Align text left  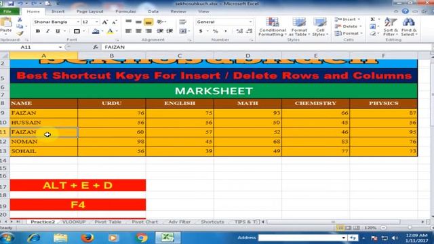click(128, 31)
